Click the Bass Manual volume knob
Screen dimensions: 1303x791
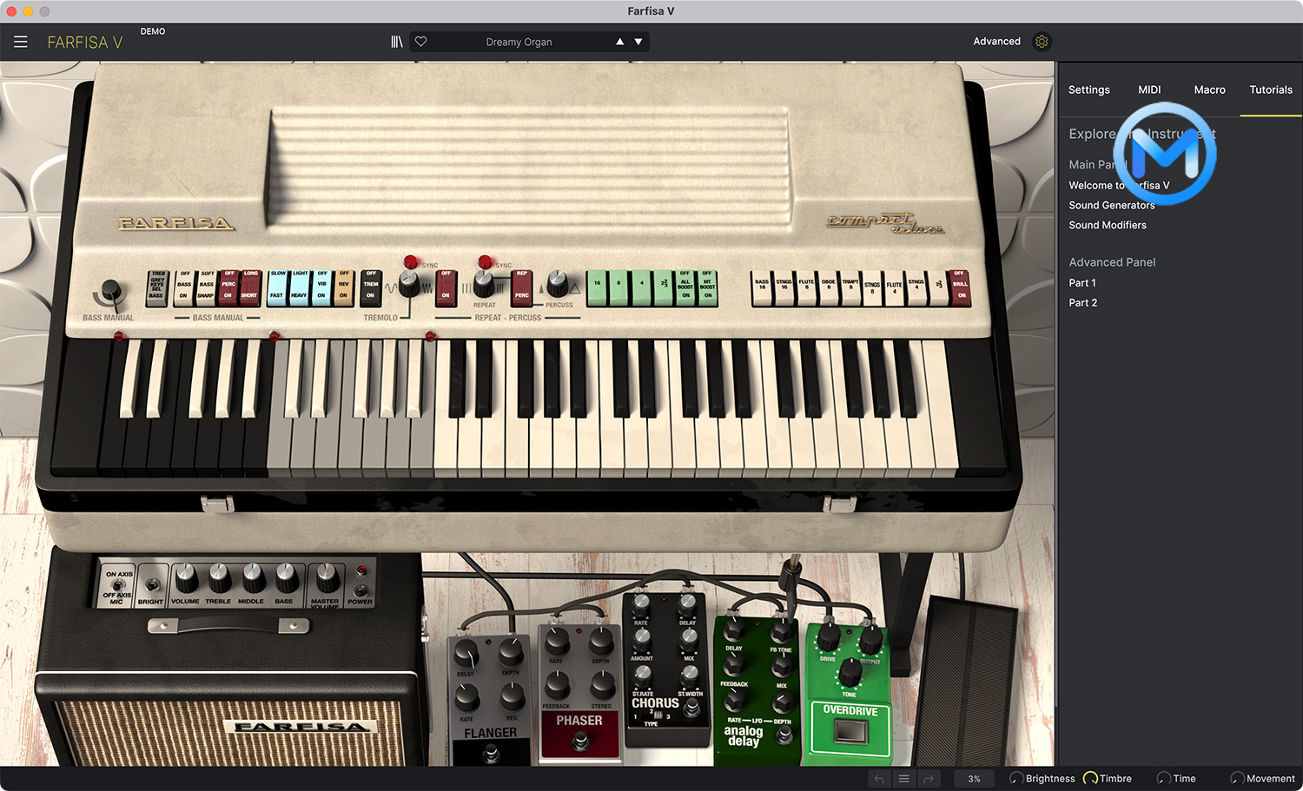111,291
